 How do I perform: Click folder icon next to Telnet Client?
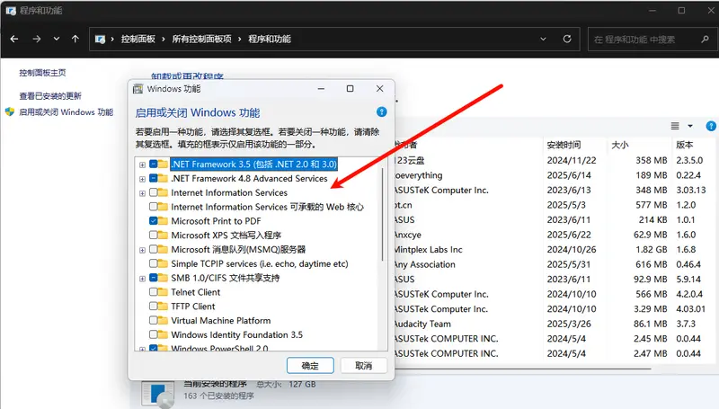[x=163, y=291]
